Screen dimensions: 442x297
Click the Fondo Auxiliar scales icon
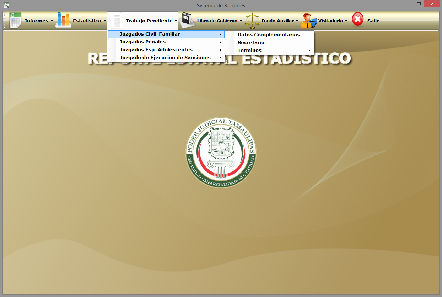(x=253, y=21)
